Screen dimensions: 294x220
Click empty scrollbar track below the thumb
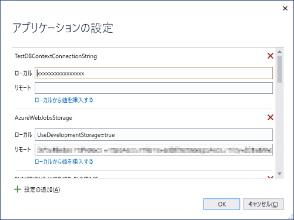pyautogui.click(x=279, y=127)
